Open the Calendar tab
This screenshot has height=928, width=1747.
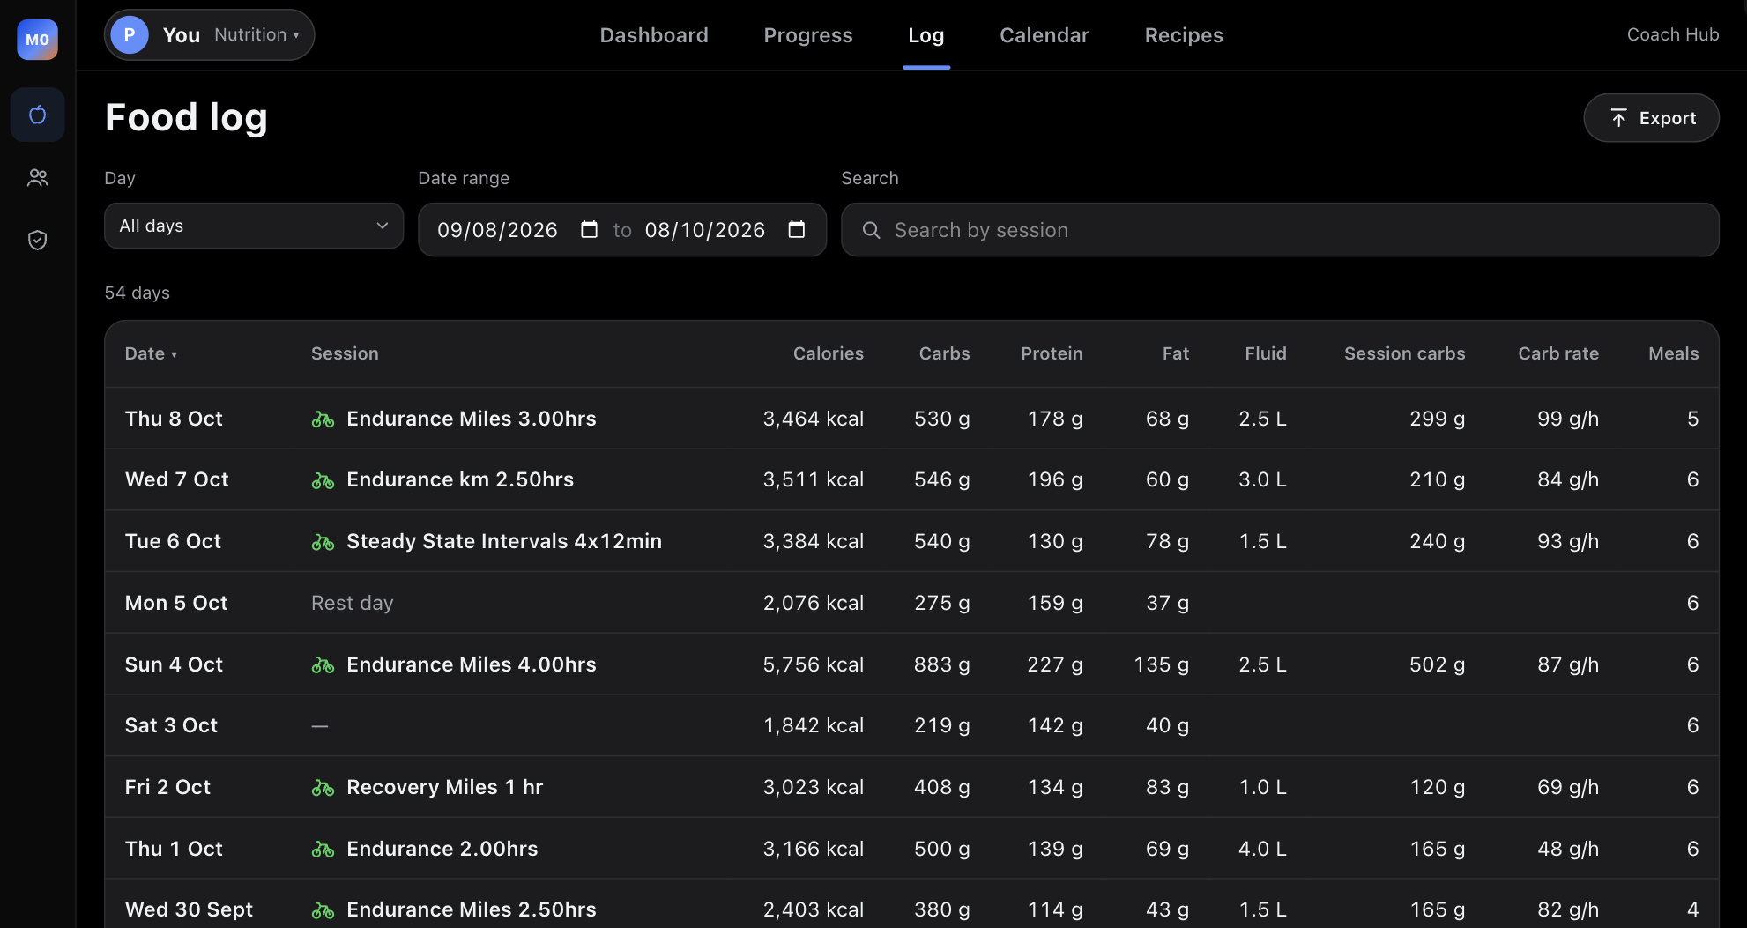point(1044,35)
